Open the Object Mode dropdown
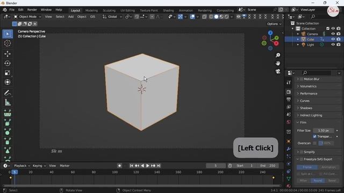 pyautogui.click(x=27, y=17)
